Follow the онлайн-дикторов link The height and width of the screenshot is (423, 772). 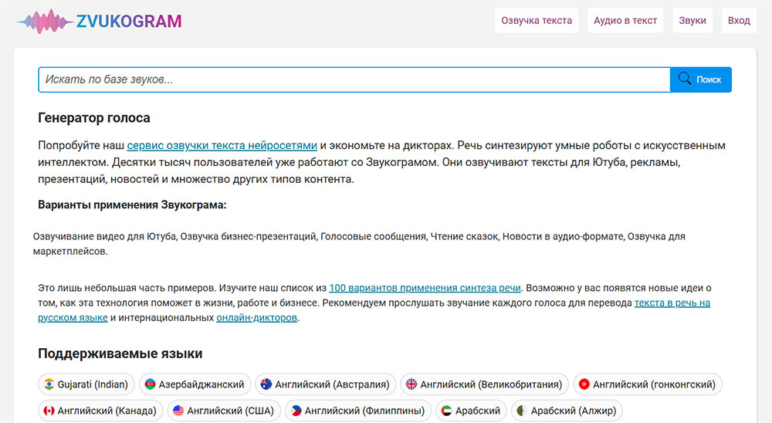click(256, 317)
